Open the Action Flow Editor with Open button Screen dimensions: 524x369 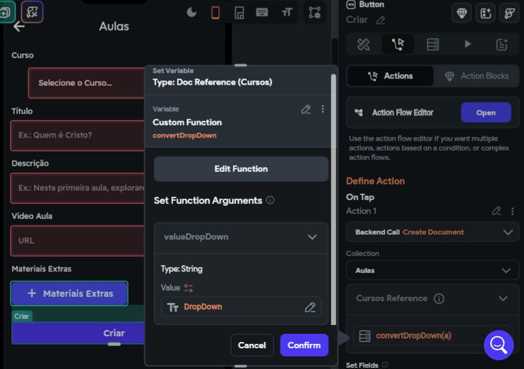[x=486, y=112]
